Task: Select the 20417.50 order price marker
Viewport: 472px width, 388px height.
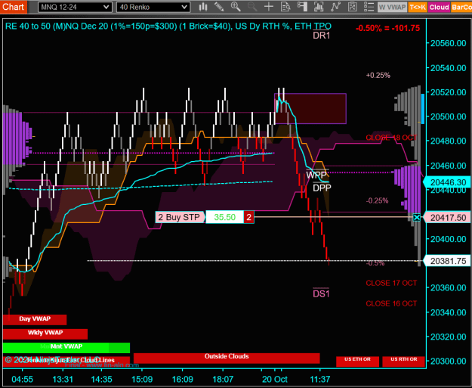Action: coord(448,218)
